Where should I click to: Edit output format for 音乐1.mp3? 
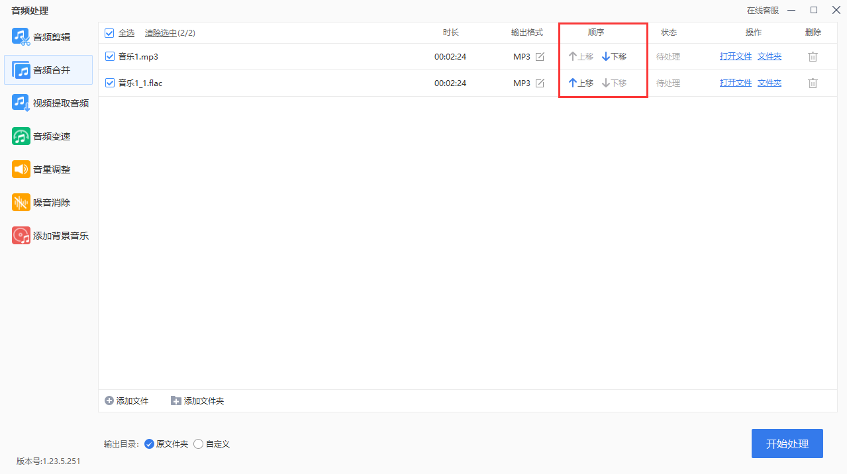540,57
